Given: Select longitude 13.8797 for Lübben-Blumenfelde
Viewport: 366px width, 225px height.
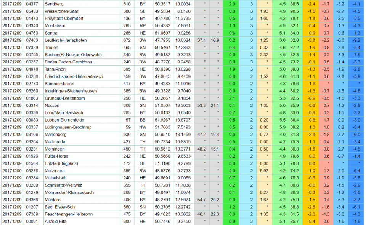Looking at the screenshot, I should click(x=183, y=120).
